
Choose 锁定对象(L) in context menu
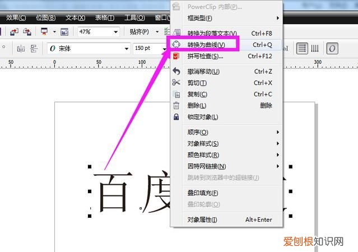[226, 117]
